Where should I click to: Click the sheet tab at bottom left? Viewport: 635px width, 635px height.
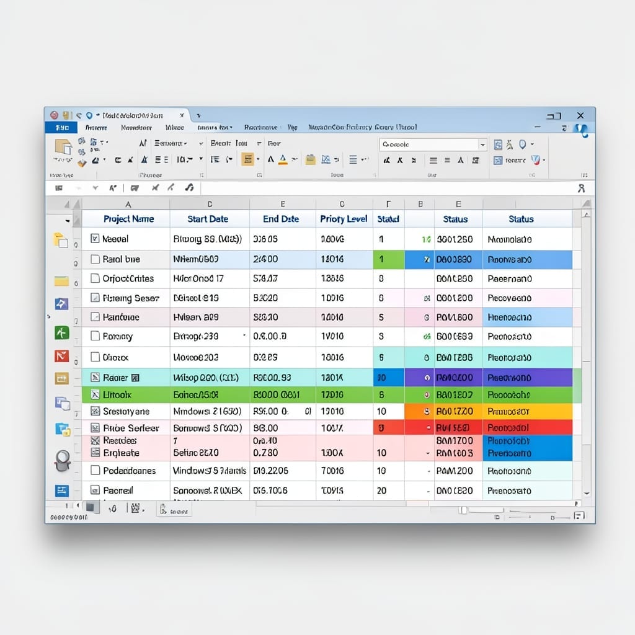[x=174, y=510]
